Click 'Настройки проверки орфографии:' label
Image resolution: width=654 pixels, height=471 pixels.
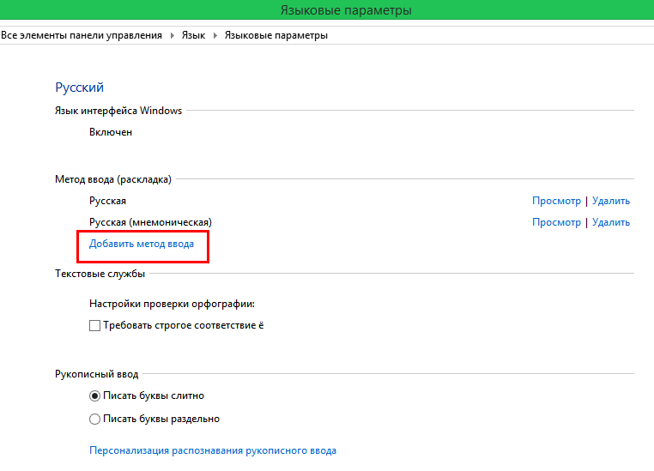172,304
